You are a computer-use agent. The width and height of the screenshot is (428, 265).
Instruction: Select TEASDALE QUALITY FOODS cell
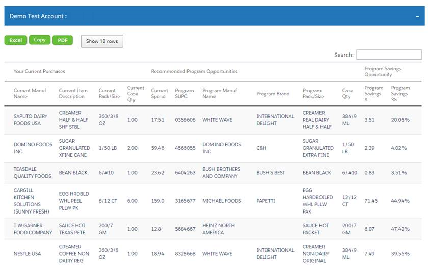32,172
